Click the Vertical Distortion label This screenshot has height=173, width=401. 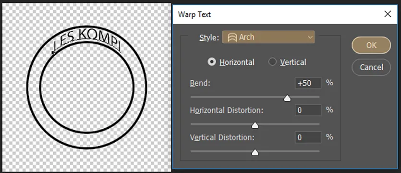(x=222, y=137)
